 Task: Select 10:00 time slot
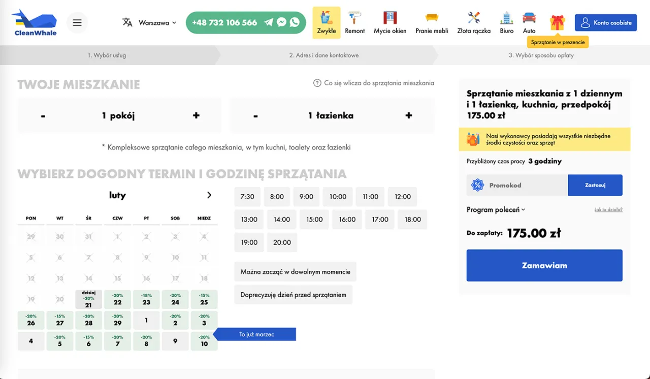pyautogui.click(x=338, y=197)
